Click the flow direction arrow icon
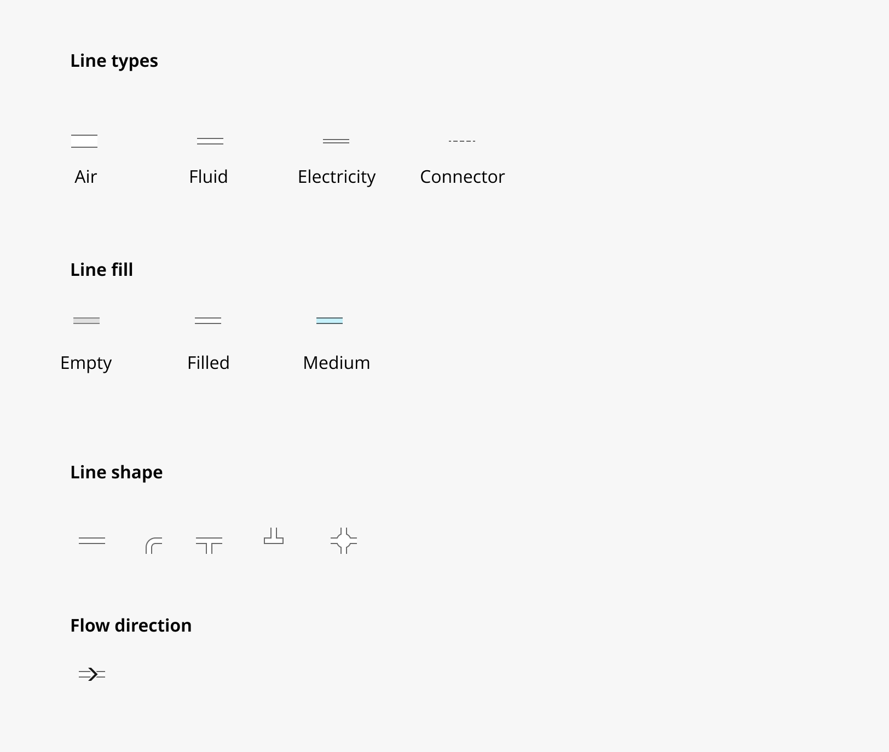The image size is (889, 752). pos(92,674)
